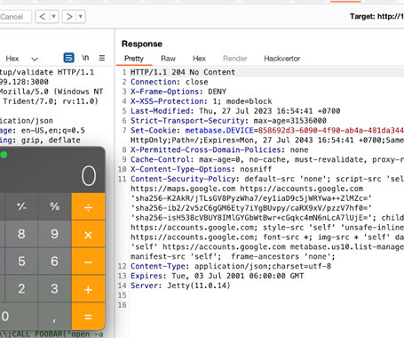The width and height of the screenshot is (404, 338).
Task: Switch to response Hex tab
Action: 199,59
